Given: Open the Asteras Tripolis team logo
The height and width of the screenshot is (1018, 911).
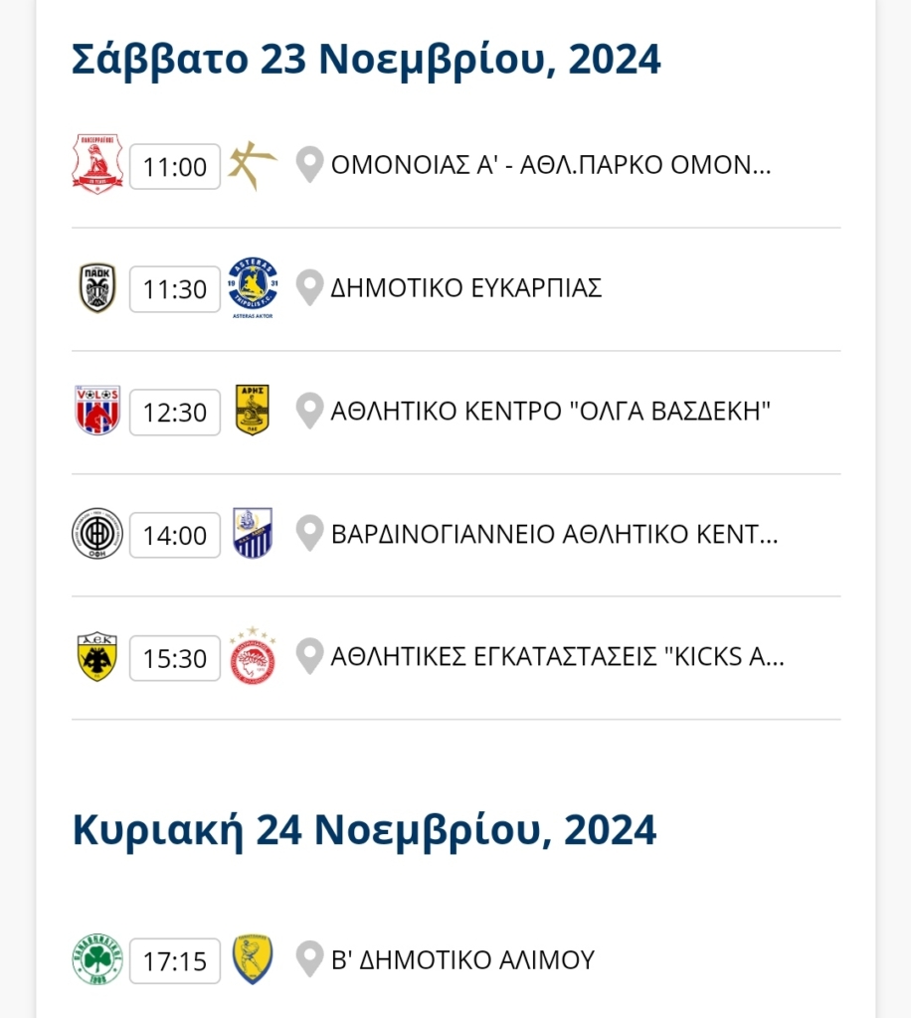Looking at the screenshot, I should [253, 287].
